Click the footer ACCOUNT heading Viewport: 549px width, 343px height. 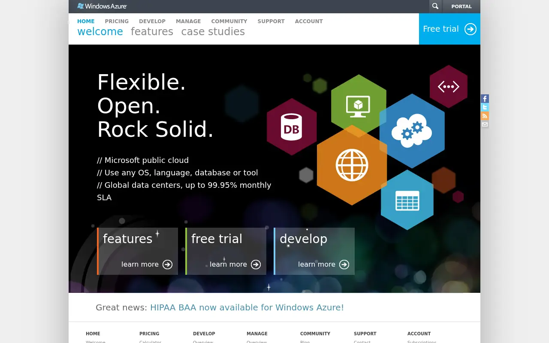point(419,334)
